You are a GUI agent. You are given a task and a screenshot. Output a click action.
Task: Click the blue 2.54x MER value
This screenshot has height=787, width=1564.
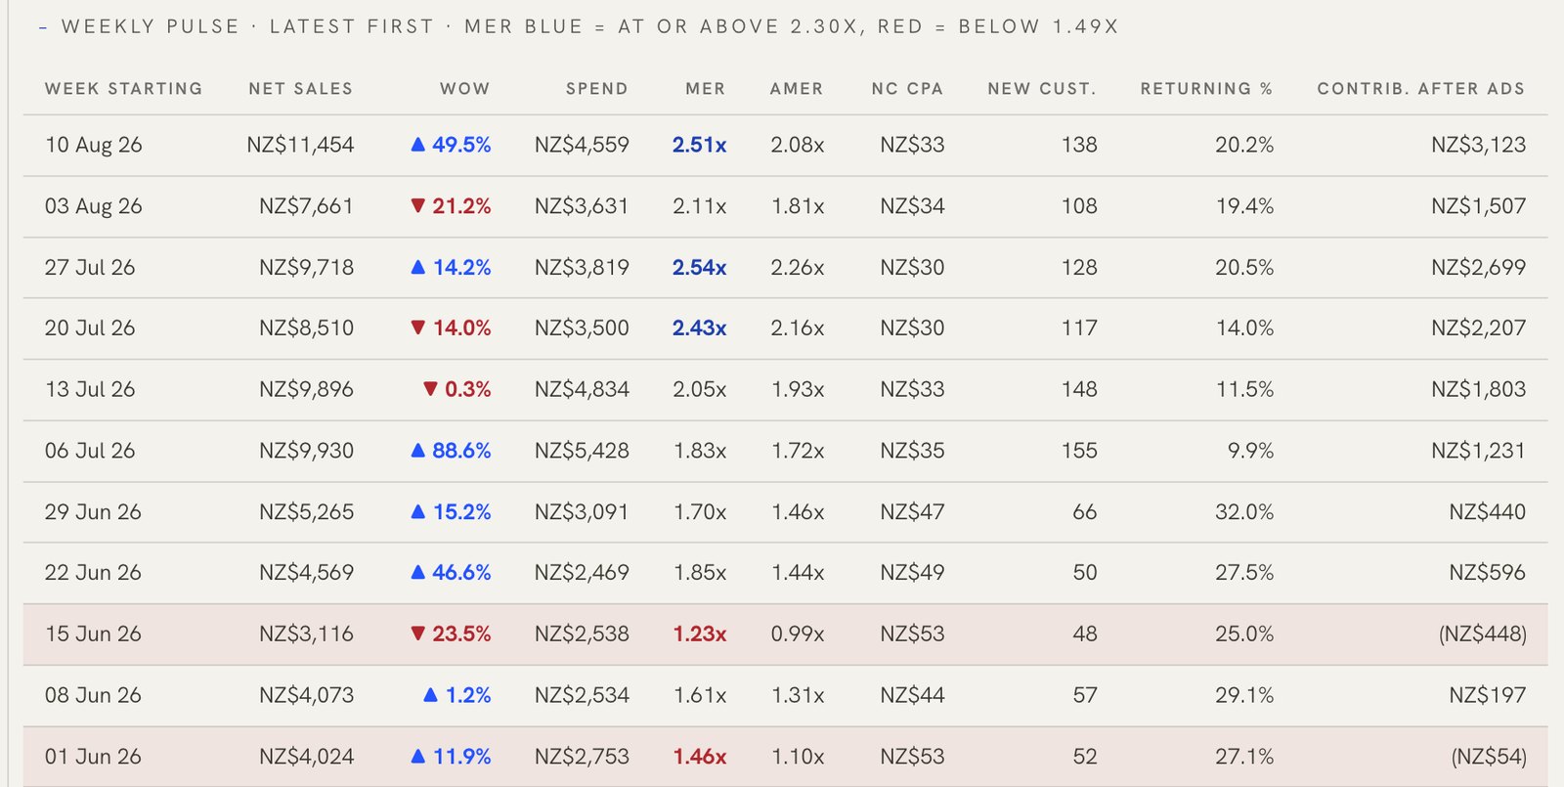(699, 268)
